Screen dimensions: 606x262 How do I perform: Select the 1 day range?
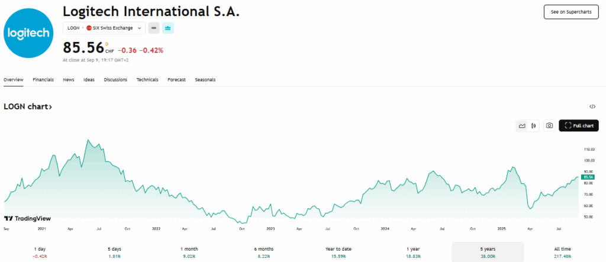coord(40,253)
